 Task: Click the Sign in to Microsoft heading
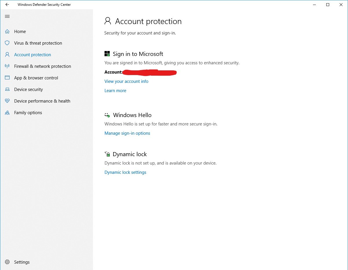coord(138,54)
